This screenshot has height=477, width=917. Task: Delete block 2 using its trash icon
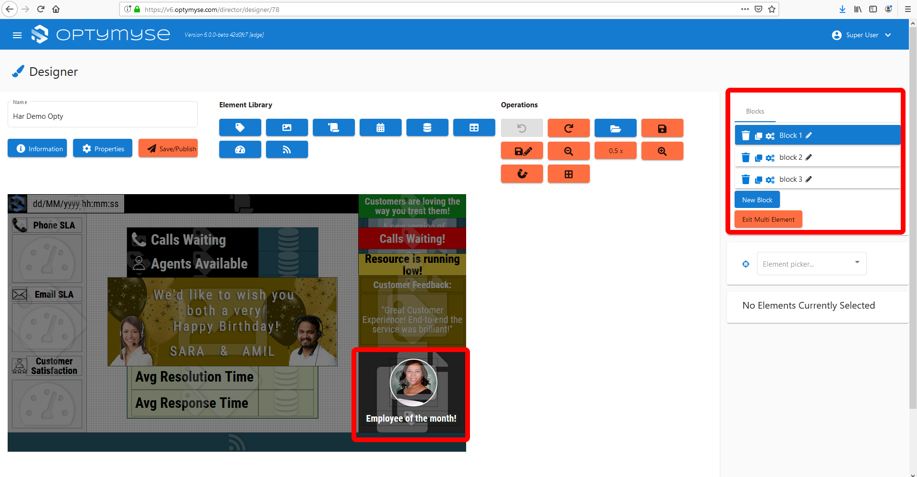coord(745,157)
